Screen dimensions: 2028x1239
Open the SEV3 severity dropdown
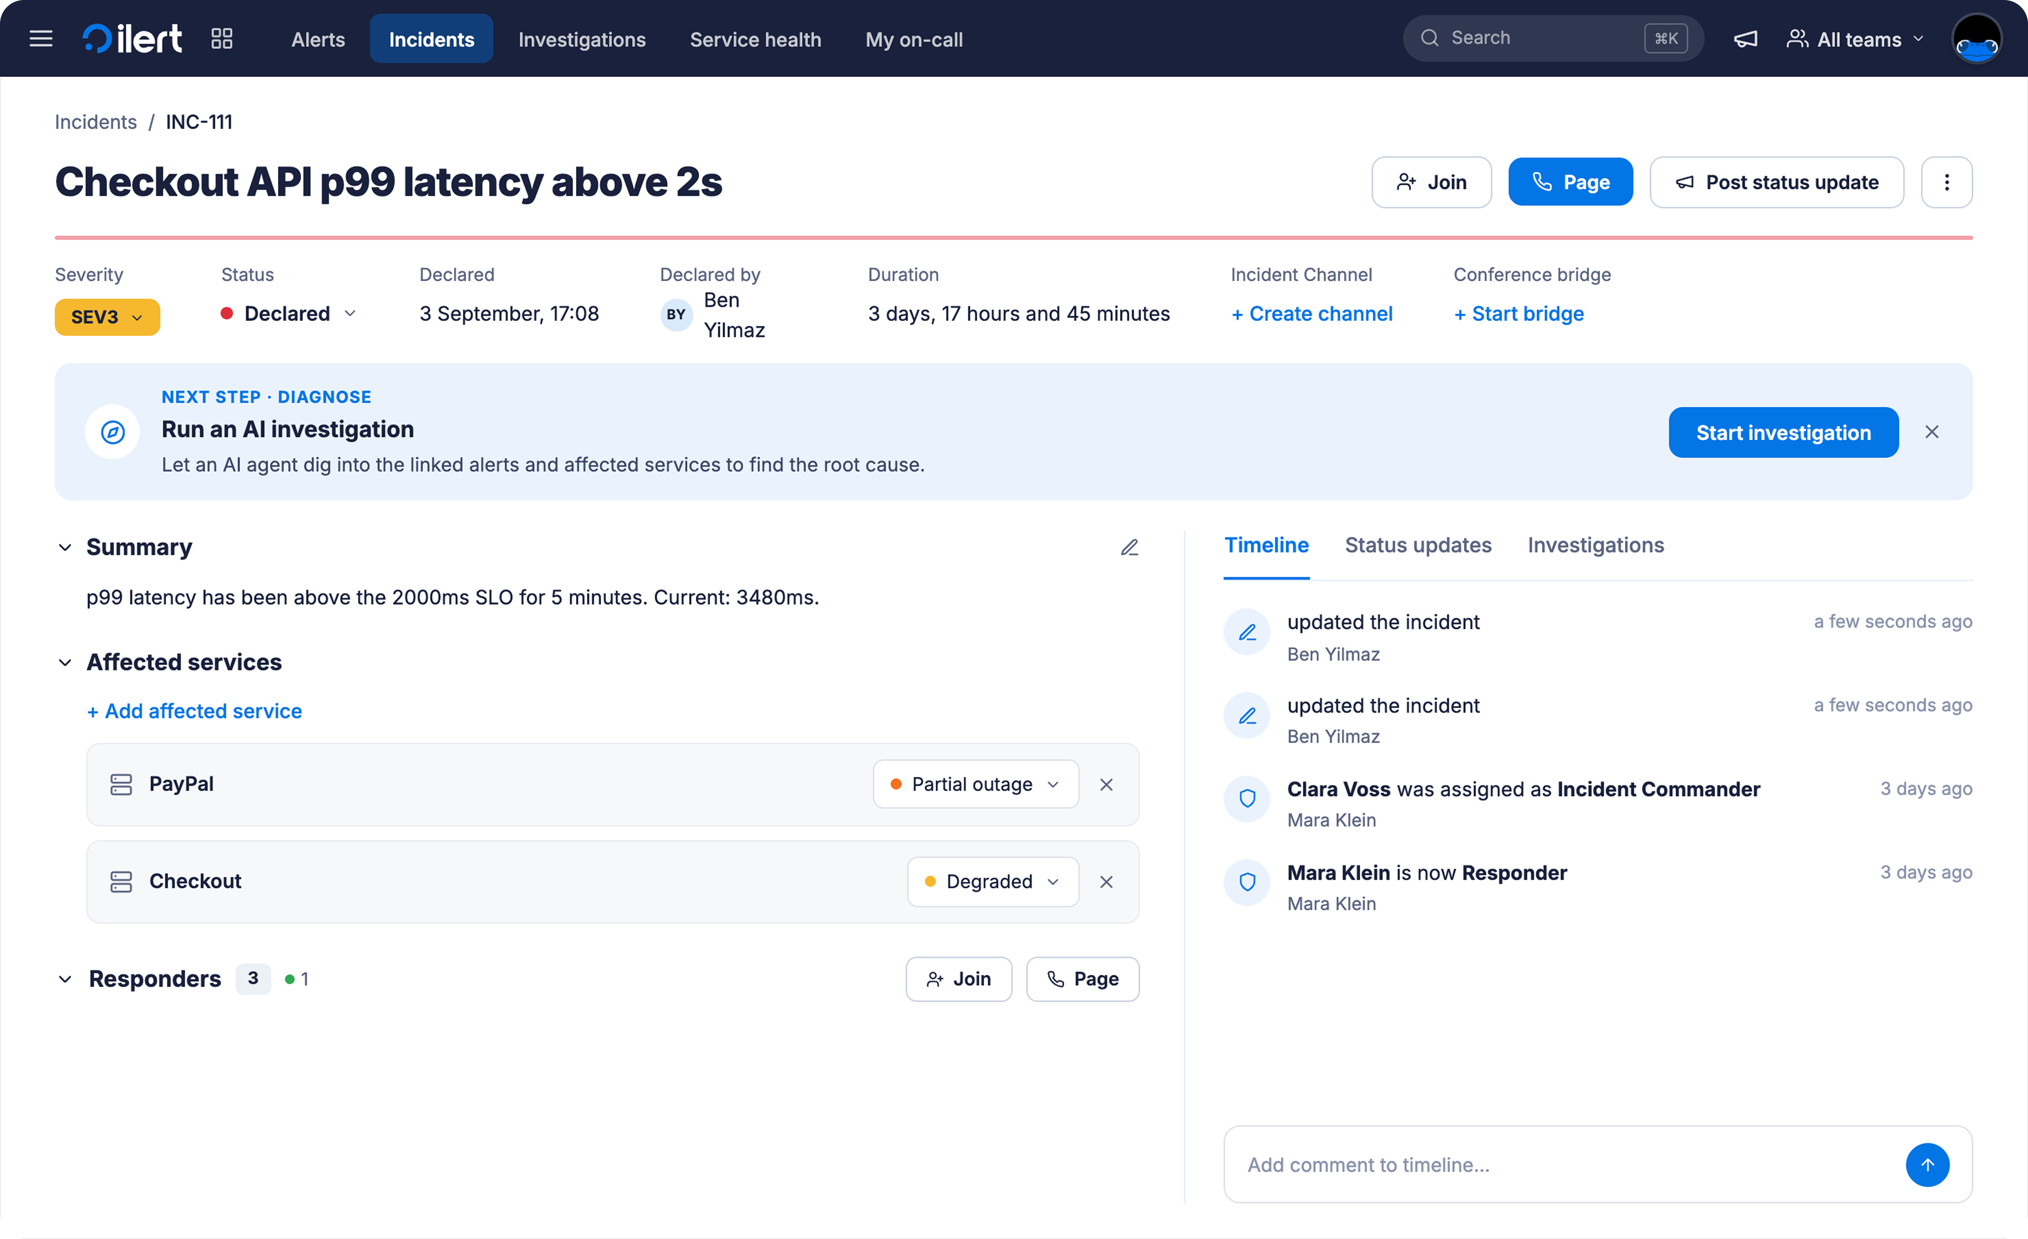[107, 317]
